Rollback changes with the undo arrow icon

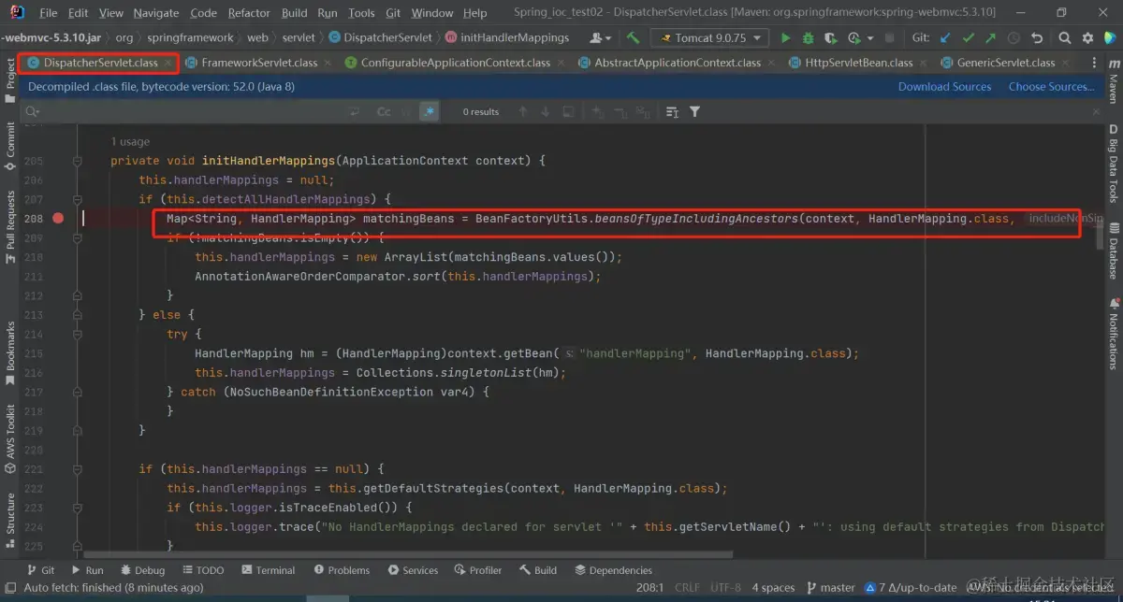(x=1036, y=38)
